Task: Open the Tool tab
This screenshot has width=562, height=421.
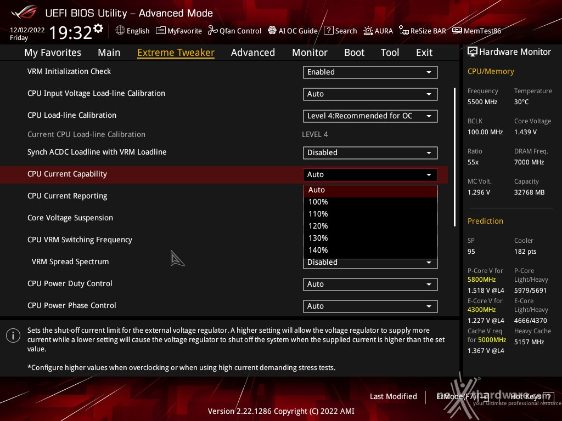Action: 390,53
